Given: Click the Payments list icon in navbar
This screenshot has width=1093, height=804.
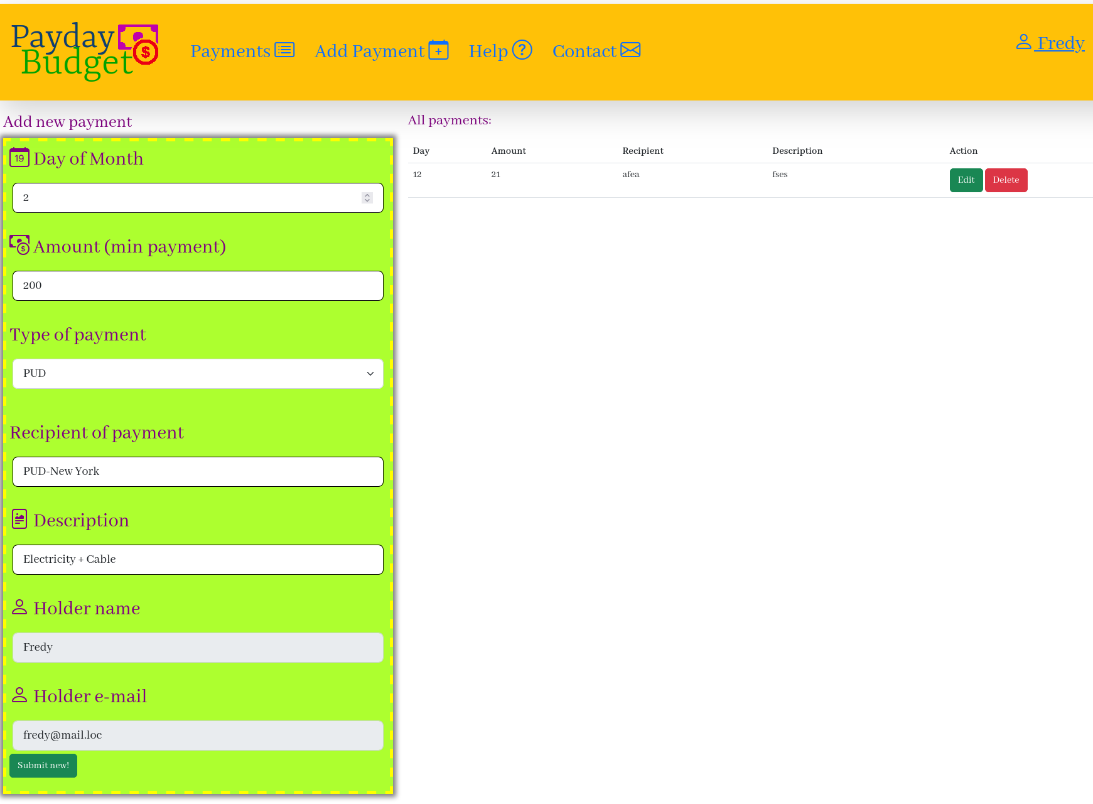Looking at the screenshot, I should pos(284,50).
